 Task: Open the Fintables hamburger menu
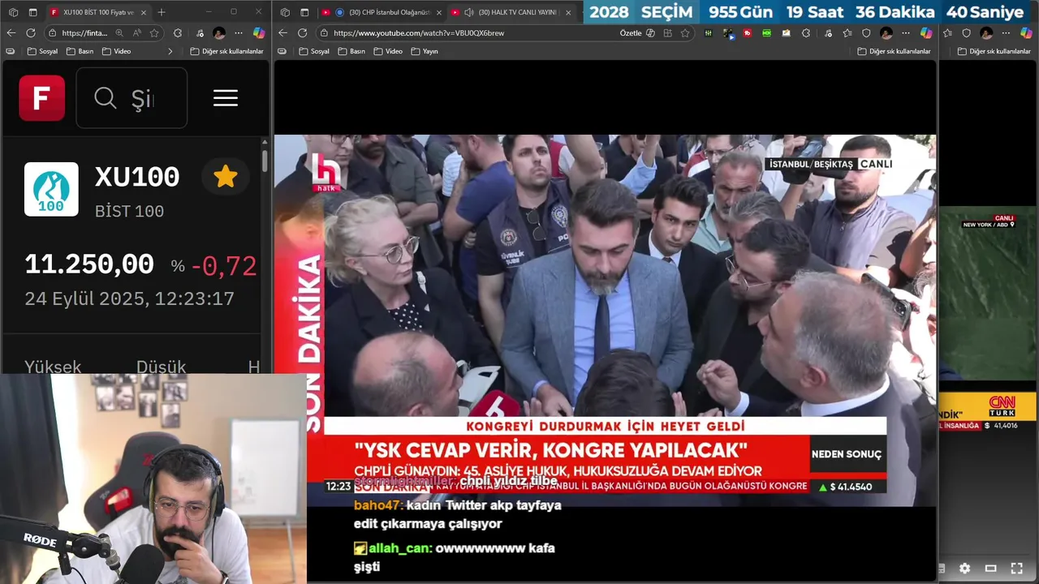tap(226, 98)
